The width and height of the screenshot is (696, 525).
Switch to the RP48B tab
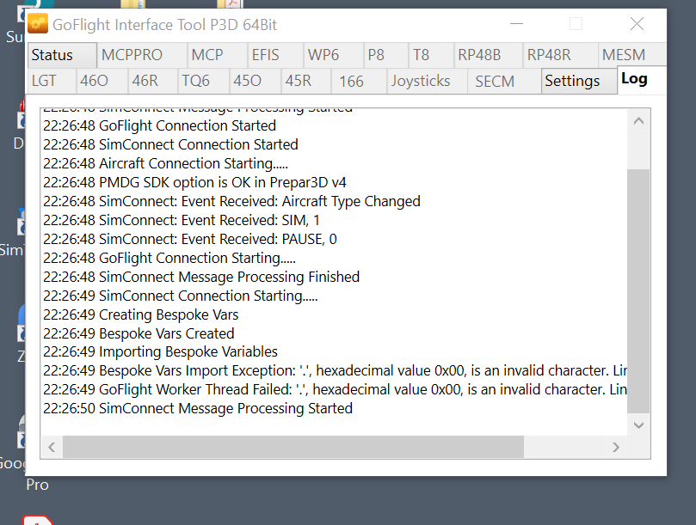pyautogui.click(x=479, y=55)
